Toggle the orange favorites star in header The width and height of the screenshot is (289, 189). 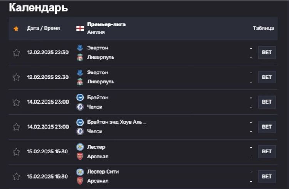point(16,29)
